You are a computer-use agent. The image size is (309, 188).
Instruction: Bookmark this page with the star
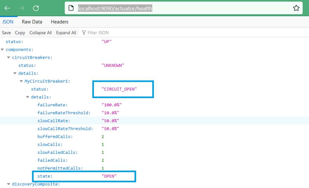coord(296,8)
